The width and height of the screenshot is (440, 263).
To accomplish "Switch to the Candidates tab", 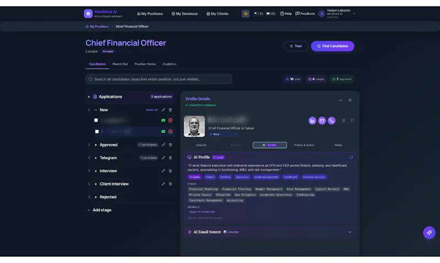I will tap(97, 64).
